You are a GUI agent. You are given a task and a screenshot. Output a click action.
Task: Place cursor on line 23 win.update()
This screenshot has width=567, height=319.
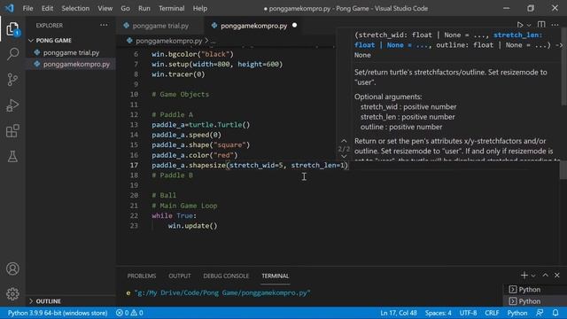(193, 226)
